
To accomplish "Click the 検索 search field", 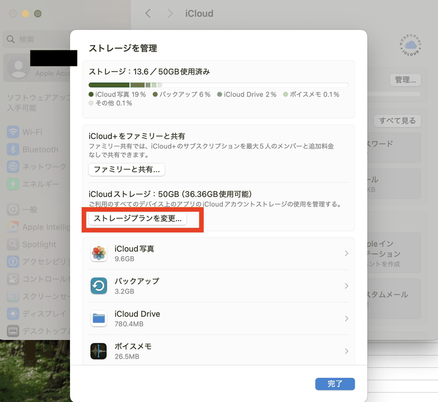I will pyautogui.click(x=36, y=39).
